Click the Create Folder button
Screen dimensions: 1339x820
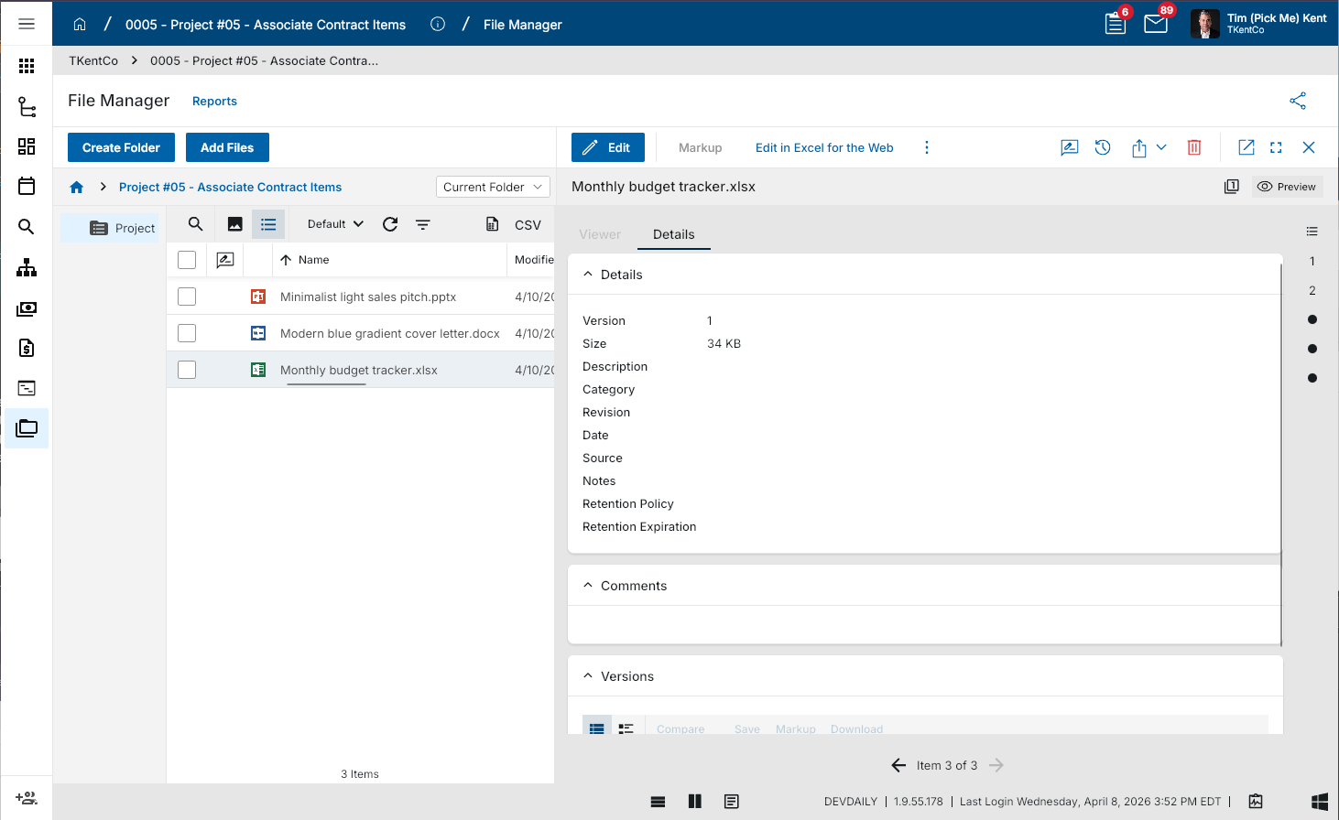[121, 147]
